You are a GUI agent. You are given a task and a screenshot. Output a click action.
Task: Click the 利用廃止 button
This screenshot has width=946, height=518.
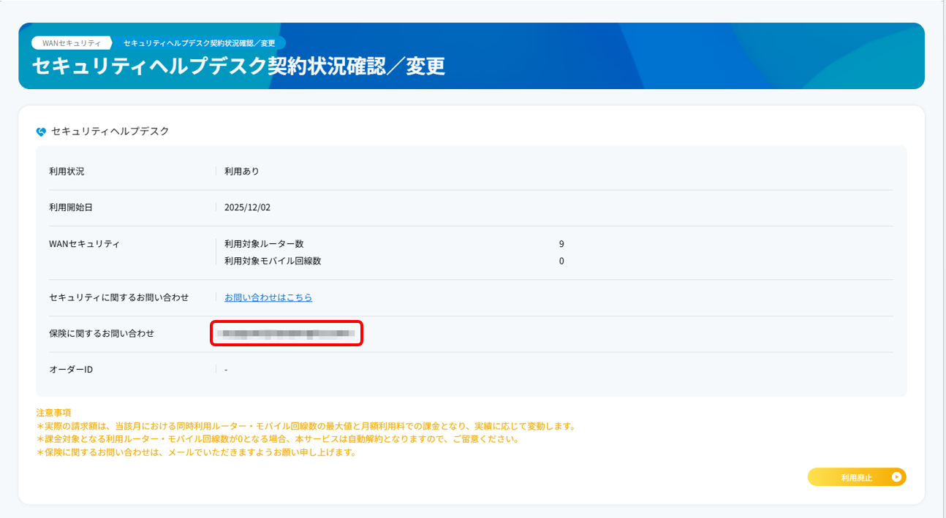(x=857, y=477)
